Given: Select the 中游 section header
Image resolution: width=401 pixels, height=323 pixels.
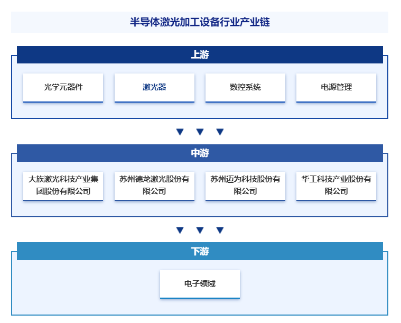Looking at the screenshot, I should [200, 153].
